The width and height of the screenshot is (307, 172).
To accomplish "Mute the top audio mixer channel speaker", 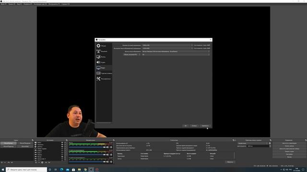I will (107, 147).
